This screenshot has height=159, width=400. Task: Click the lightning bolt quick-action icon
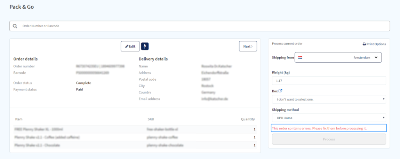[145, 46]
